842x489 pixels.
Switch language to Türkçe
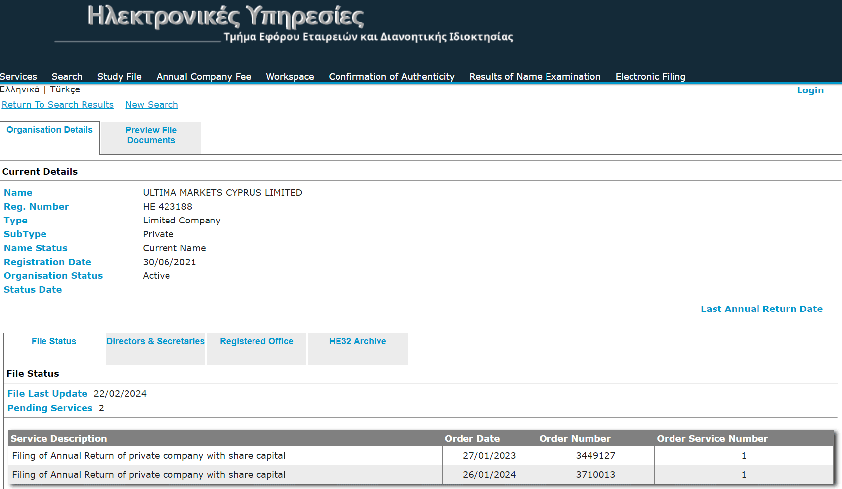coord(65,89)
